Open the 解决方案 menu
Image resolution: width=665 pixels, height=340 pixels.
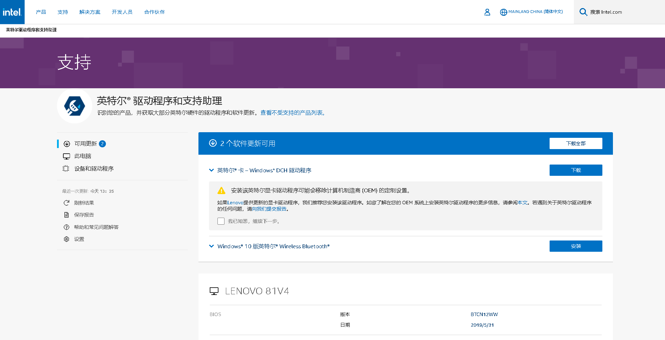click(90, 12)
